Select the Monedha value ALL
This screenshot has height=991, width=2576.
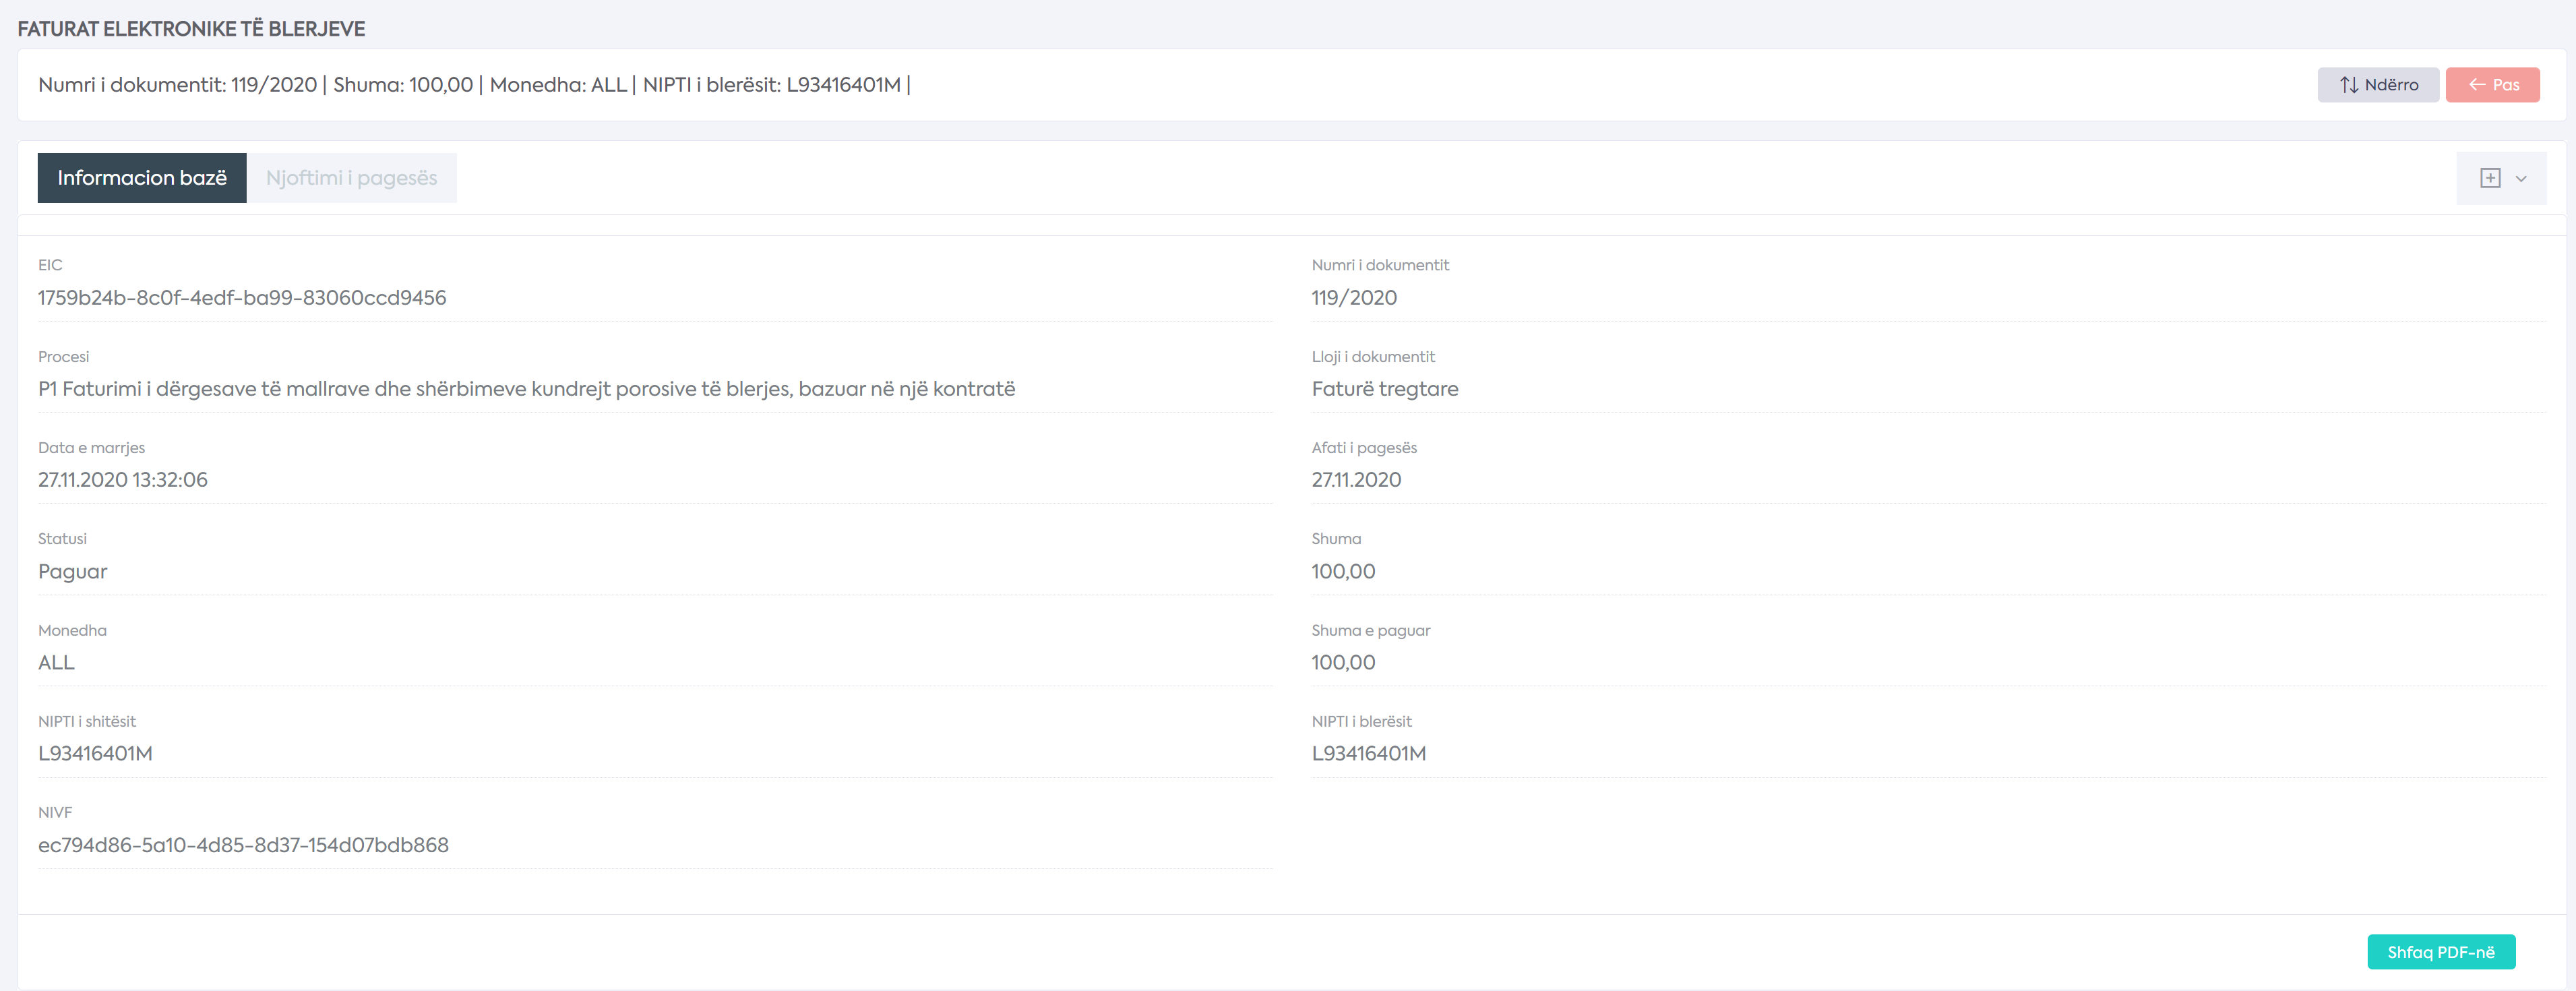(56, 663)
